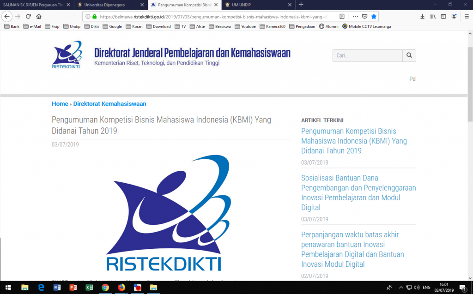This screenshot has width=473, height=294.
Task: Toggle the Firefox sidebar view
Action: pyautogui.click(x=443, y=17)
